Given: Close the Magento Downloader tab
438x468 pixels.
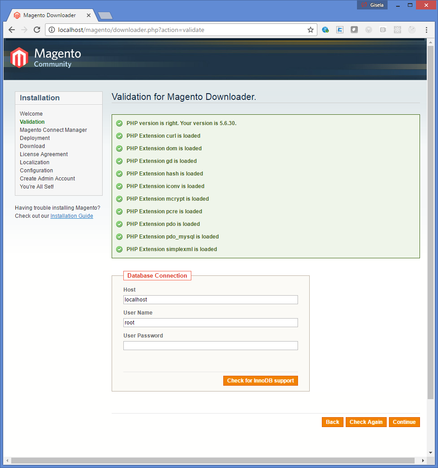Looking at the screenshot, I should pyautogui.click(x=89, y=15).
